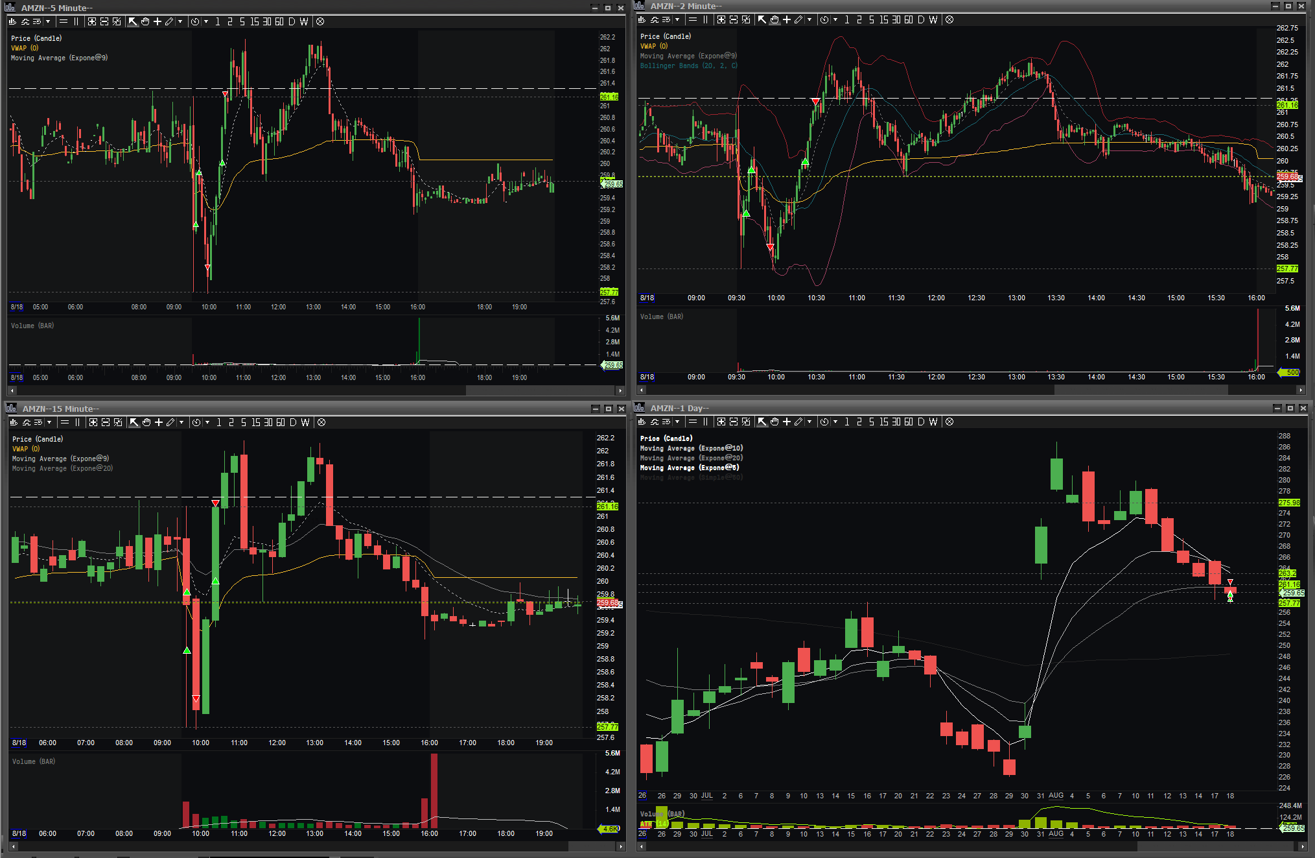
Task: Expand time range dropdown in 1 Day chart
Action: [x=835, y=422]
